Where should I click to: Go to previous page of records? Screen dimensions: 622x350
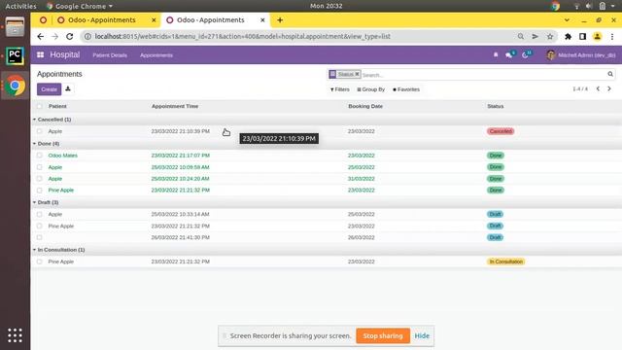coord(598,88)
